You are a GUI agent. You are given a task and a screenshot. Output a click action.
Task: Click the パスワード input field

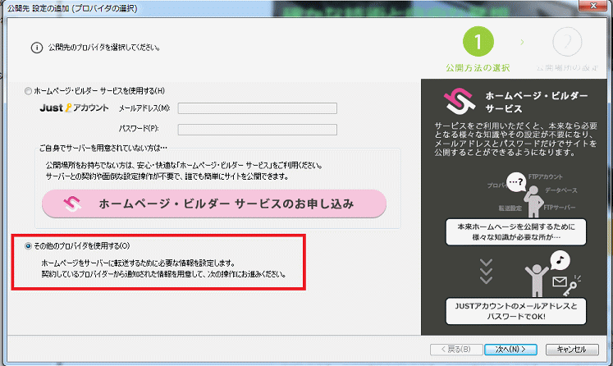257,129
